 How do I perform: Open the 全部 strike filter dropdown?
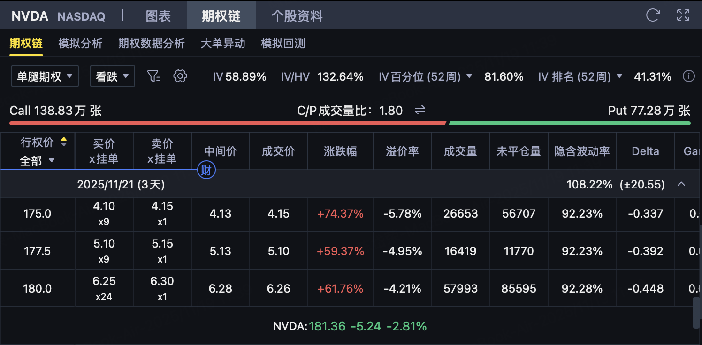(x=38, y=161)
